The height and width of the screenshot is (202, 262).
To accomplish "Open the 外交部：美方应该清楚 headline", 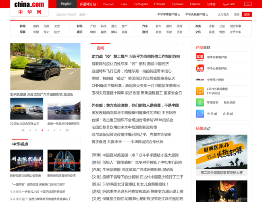I will [x=135, y=105].
